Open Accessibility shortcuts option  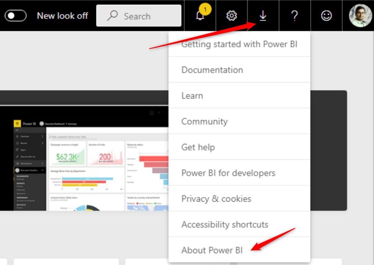tap(225, 225)
